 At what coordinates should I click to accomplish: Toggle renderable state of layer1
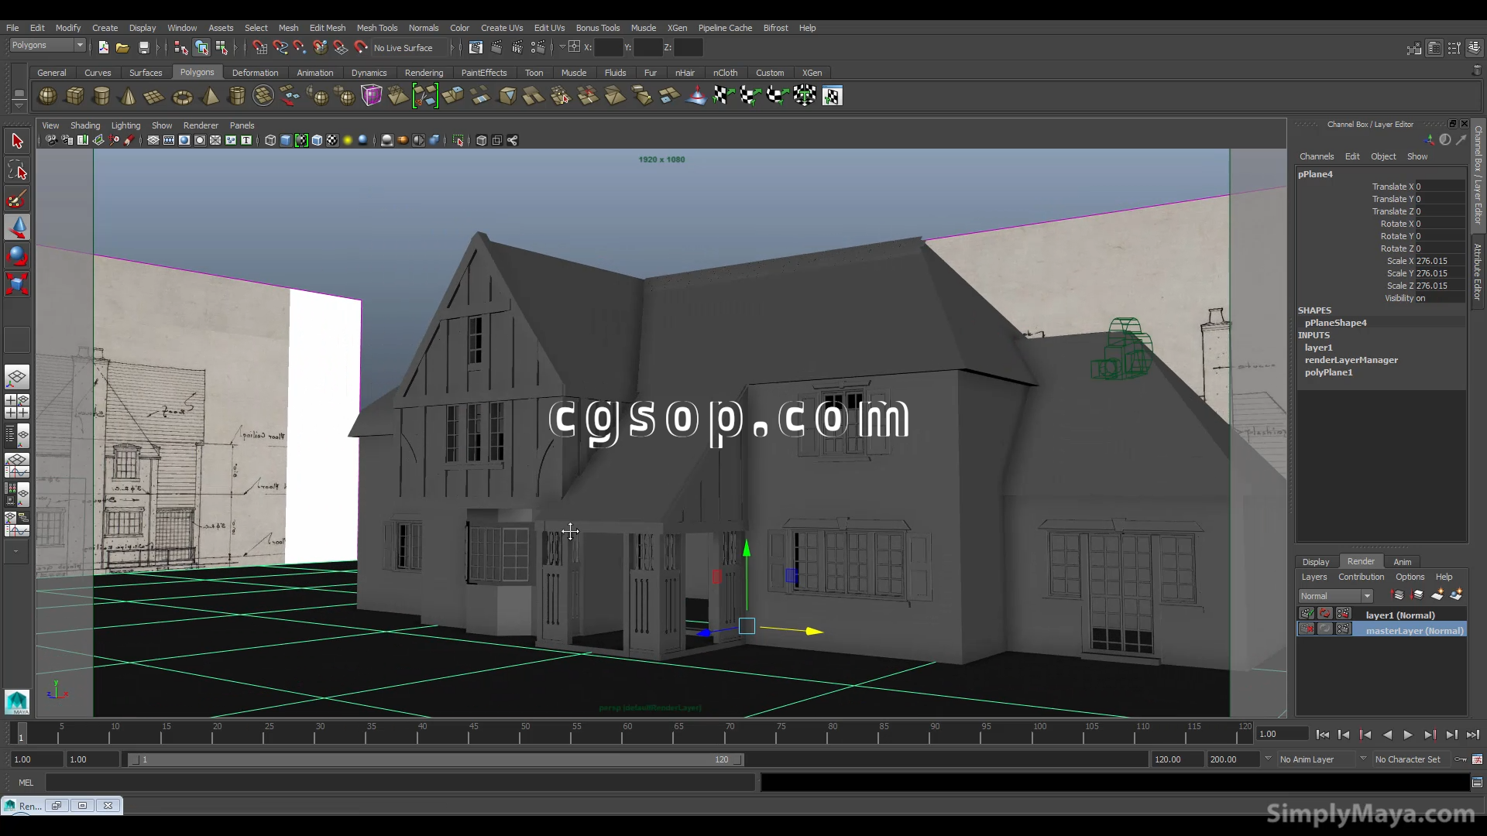(1307, 614)
